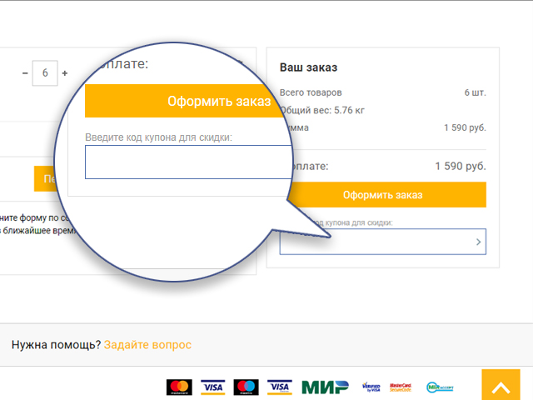The image size is (533, 400).
Task: Click the green МИР payment logo
Action: click(319, 387)
